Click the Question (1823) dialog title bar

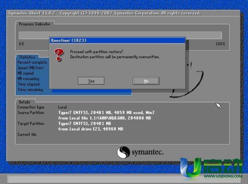click(x=117, y=40)
